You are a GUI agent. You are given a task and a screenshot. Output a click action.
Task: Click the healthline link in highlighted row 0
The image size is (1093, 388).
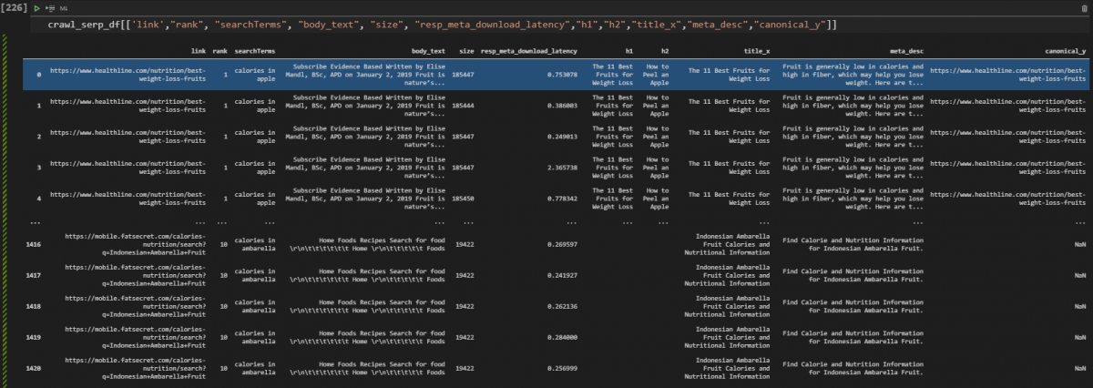[x=128, y=74]
